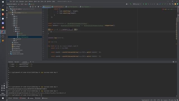Toggle the Project side tool window tab
Viewport: 179px width, 101px height.
pyautogui.click(x=7, y=9)
